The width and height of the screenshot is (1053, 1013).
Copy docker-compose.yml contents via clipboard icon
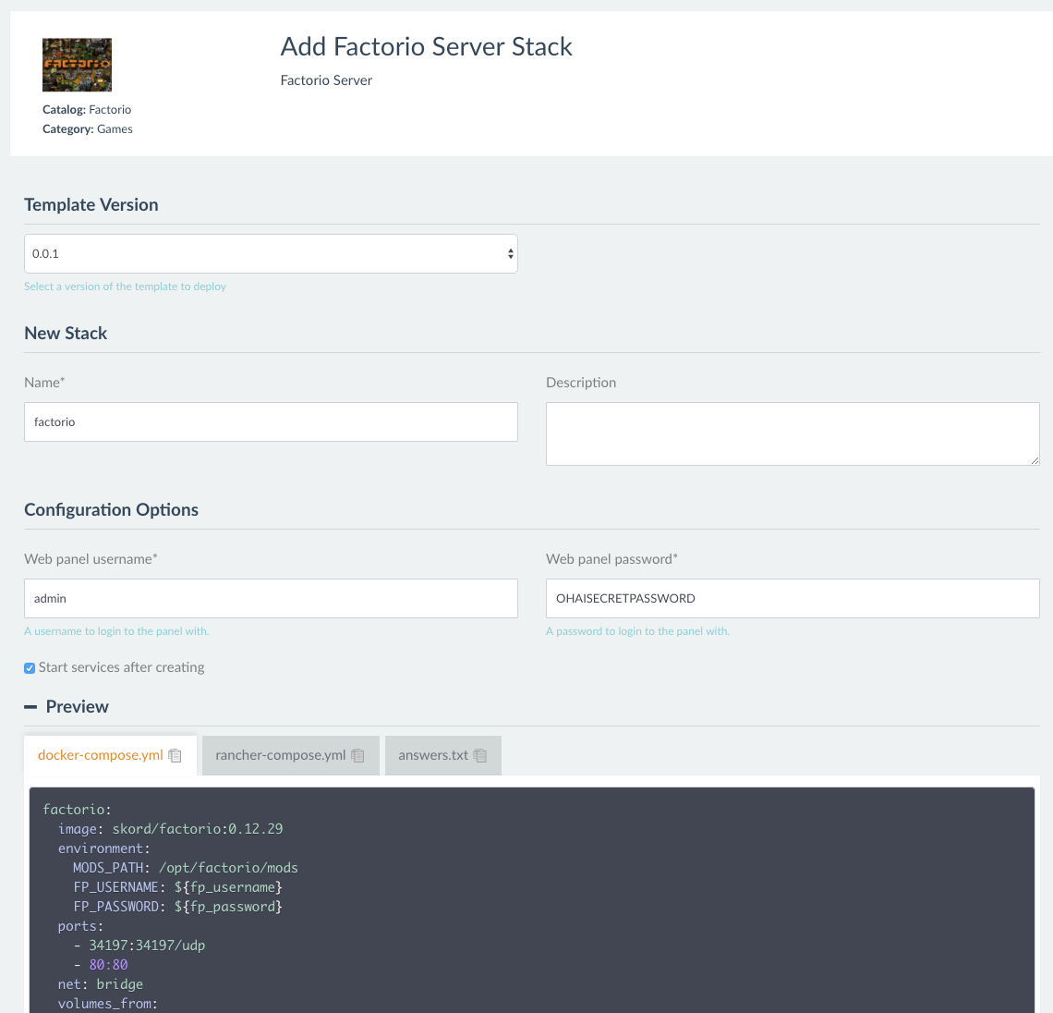(175, 756)
